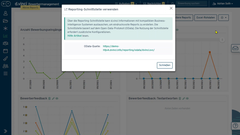Select the reports chart icon in sidebar
The height and width of the screenshot is (135, 240).
pyautogui.click(x=5, y=36)
